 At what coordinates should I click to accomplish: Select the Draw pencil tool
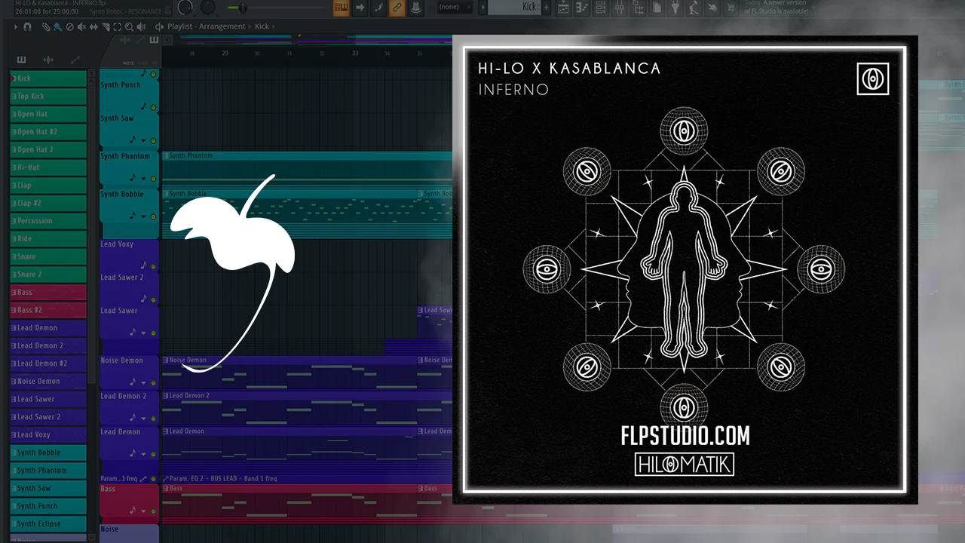(46, 26)
